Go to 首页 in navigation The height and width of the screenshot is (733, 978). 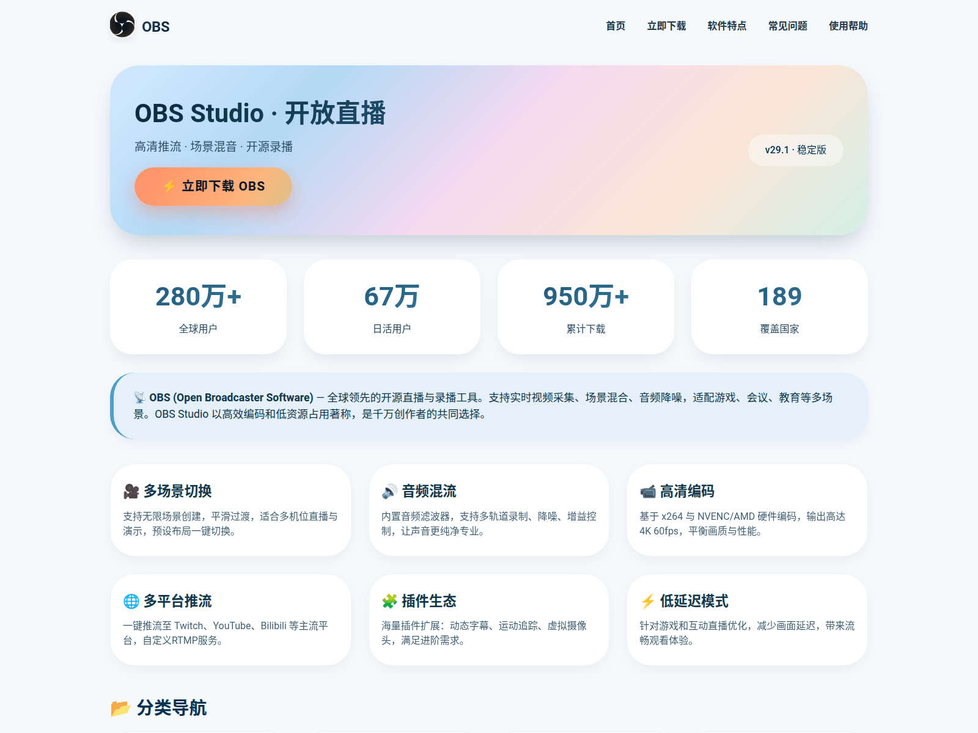(x=616, y=26)
